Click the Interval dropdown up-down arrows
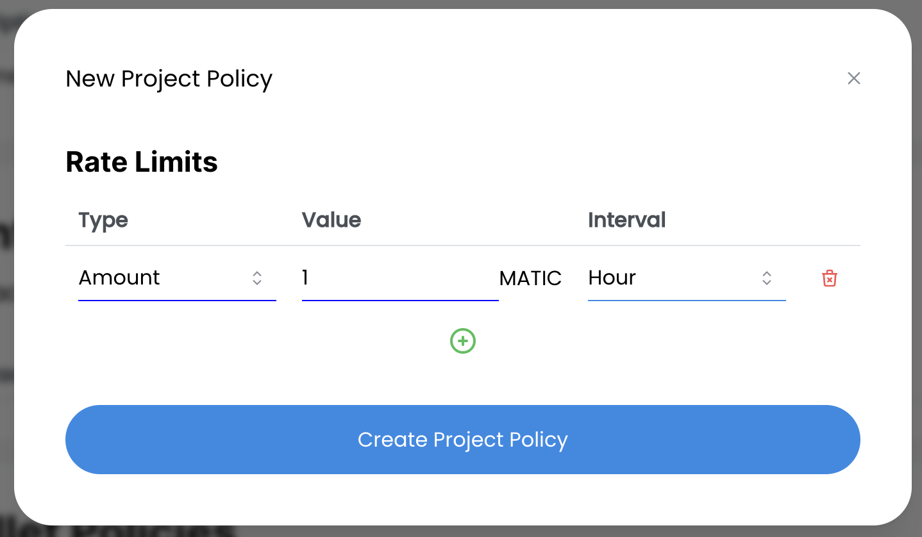The width and height of the screenshot is (922, 537). (x=766, y=278)
